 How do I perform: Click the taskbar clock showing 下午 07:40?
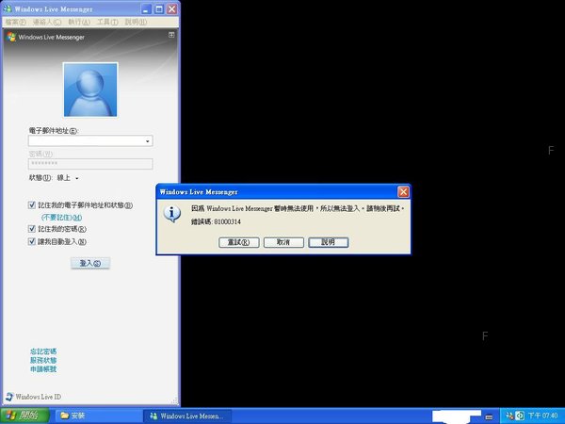[542, 416]
